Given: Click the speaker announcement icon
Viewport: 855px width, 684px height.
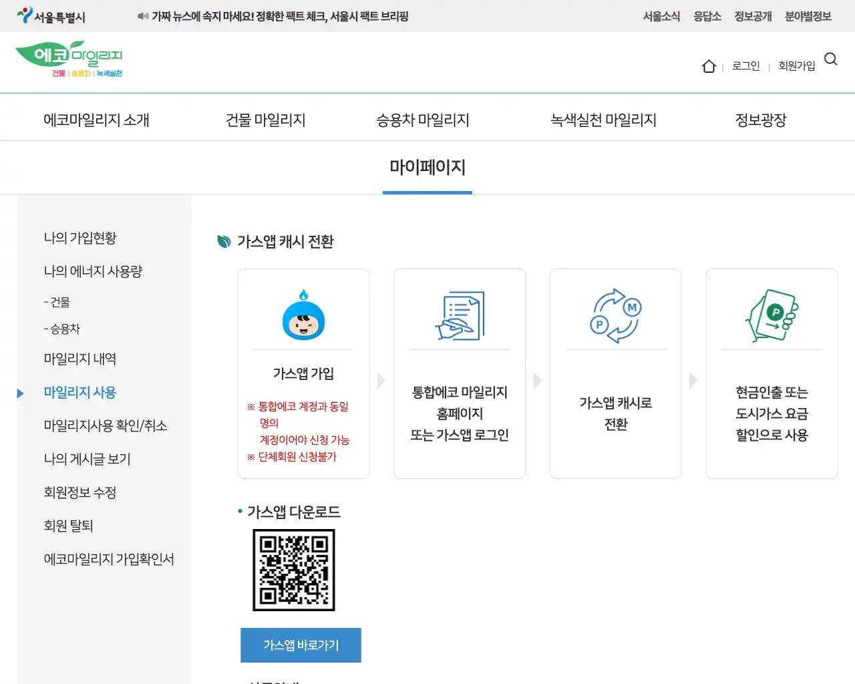Looking at the screenshot, I should [x=143, y=16].
